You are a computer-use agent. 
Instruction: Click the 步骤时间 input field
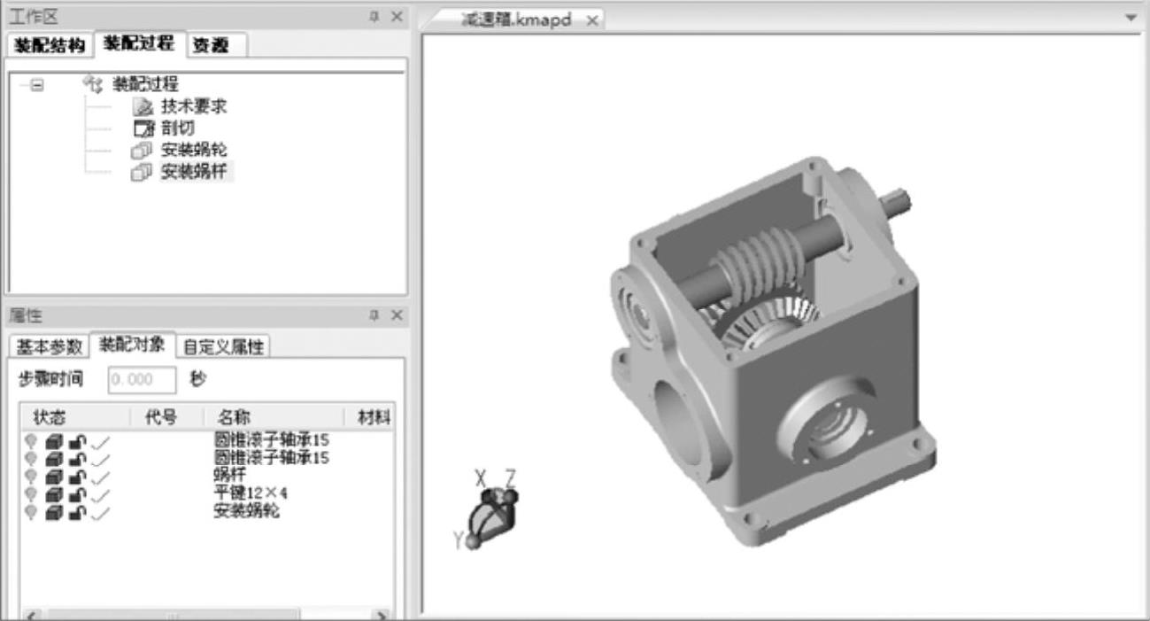142,380
